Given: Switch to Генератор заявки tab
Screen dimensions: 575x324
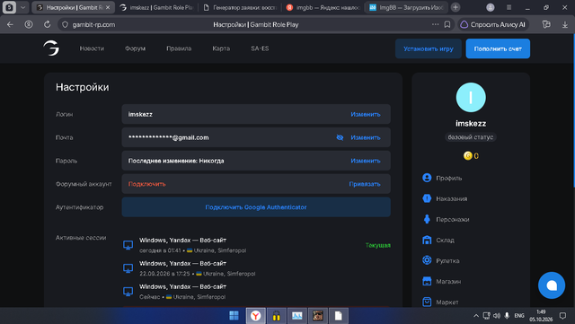Looking at the screenshot, I should click(240, 7).
